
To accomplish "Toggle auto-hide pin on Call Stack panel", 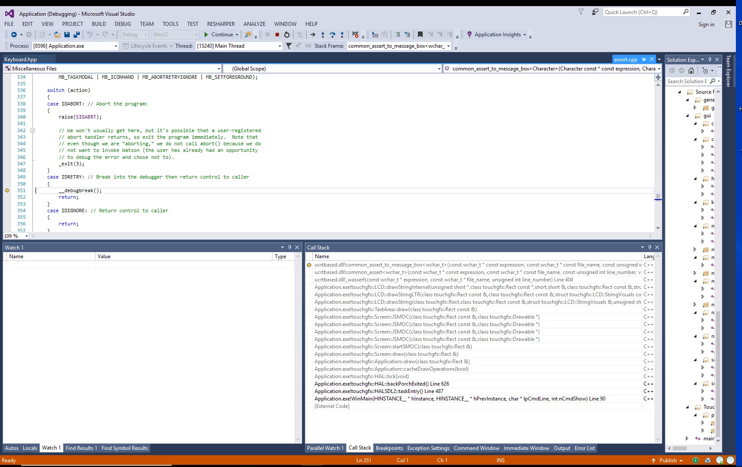I will click(x=650, y=248).
